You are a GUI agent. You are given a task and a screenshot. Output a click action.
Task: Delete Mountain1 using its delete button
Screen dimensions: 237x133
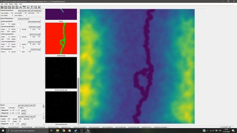tap(27, 116)
